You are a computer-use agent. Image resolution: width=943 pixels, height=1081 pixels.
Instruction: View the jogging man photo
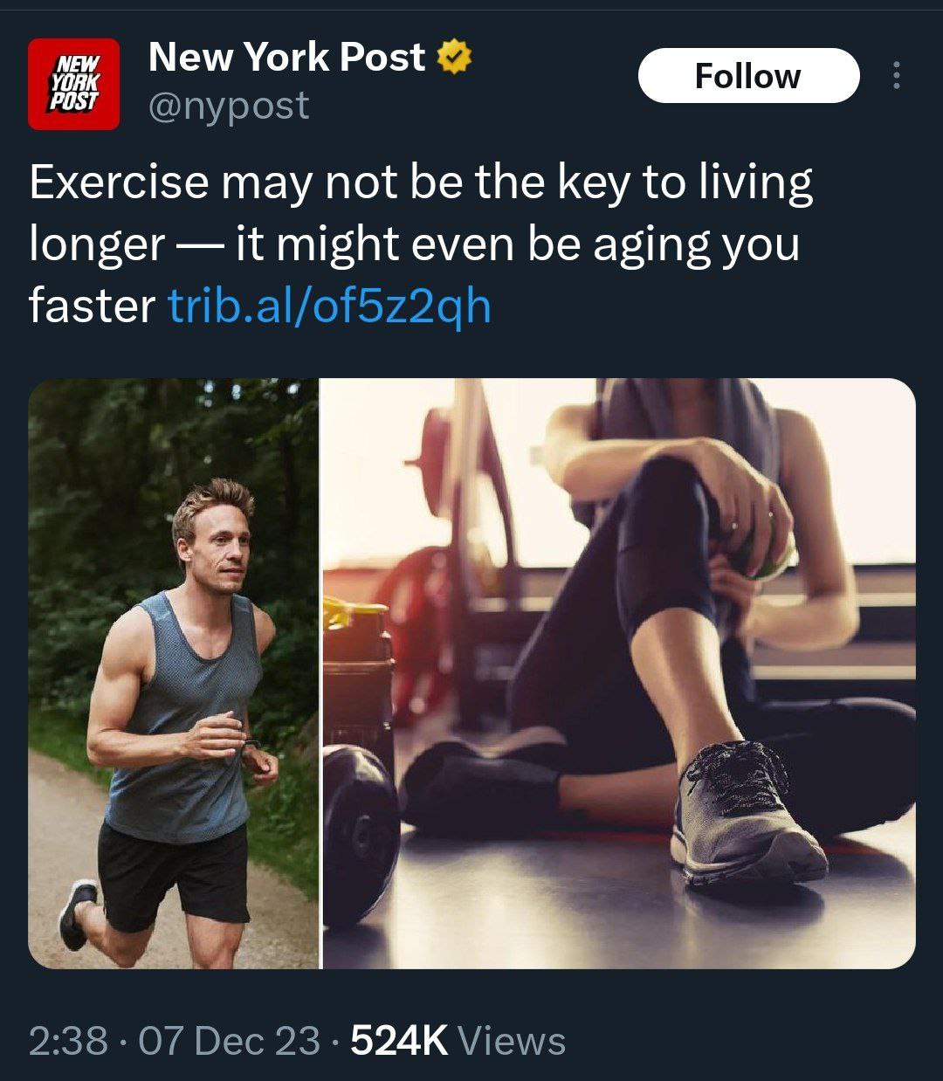(x=174, y=673)
